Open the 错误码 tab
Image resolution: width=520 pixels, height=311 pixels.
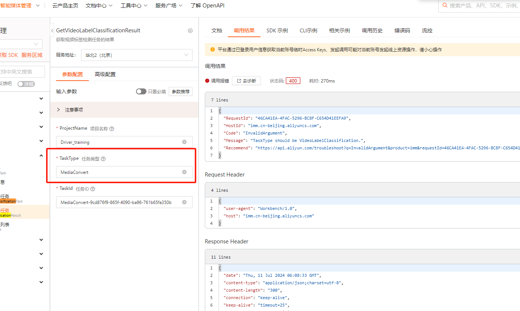point(402,30)
